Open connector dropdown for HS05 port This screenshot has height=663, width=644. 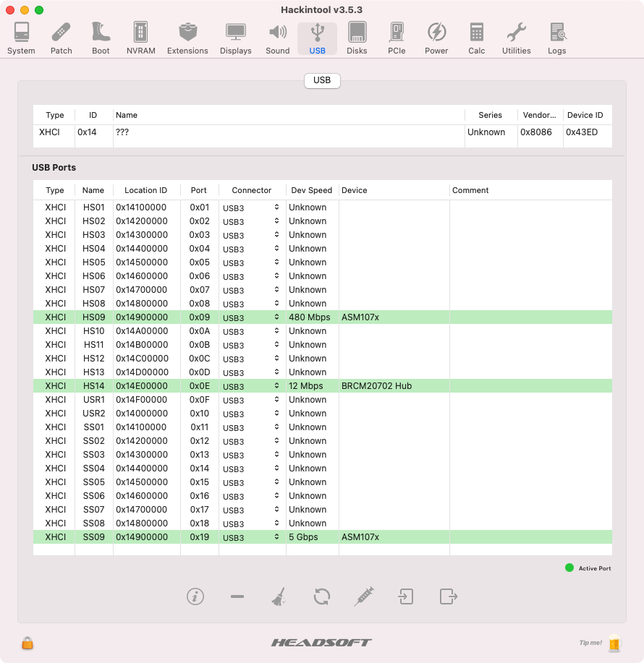pos(251,262)
